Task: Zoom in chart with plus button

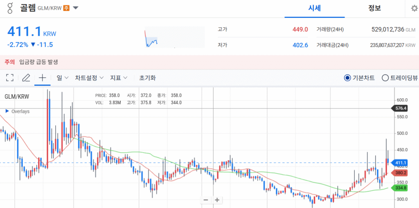Action: point(217,200)
